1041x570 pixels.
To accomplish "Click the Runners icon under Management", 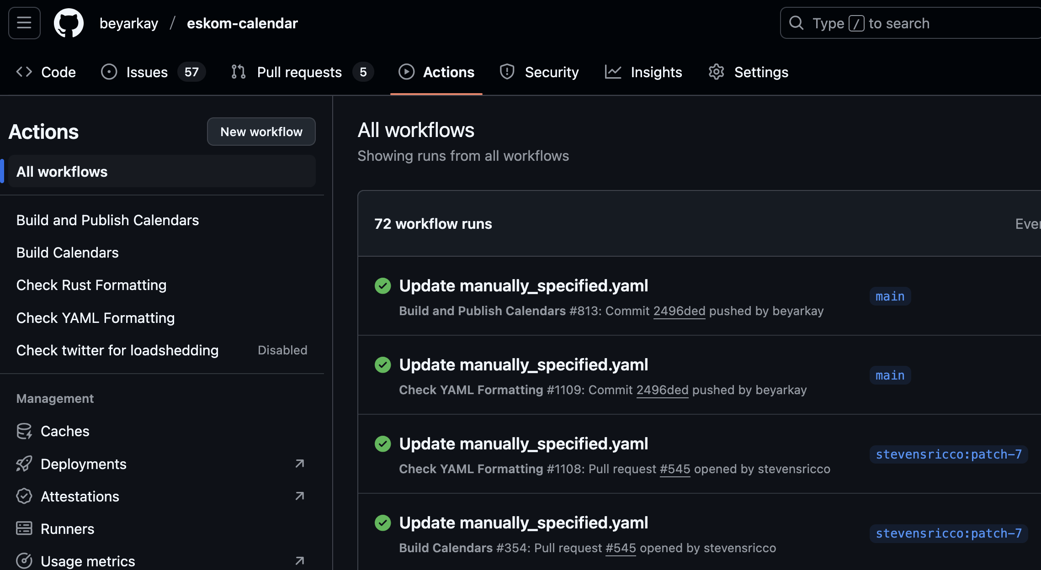I will 24,528.
